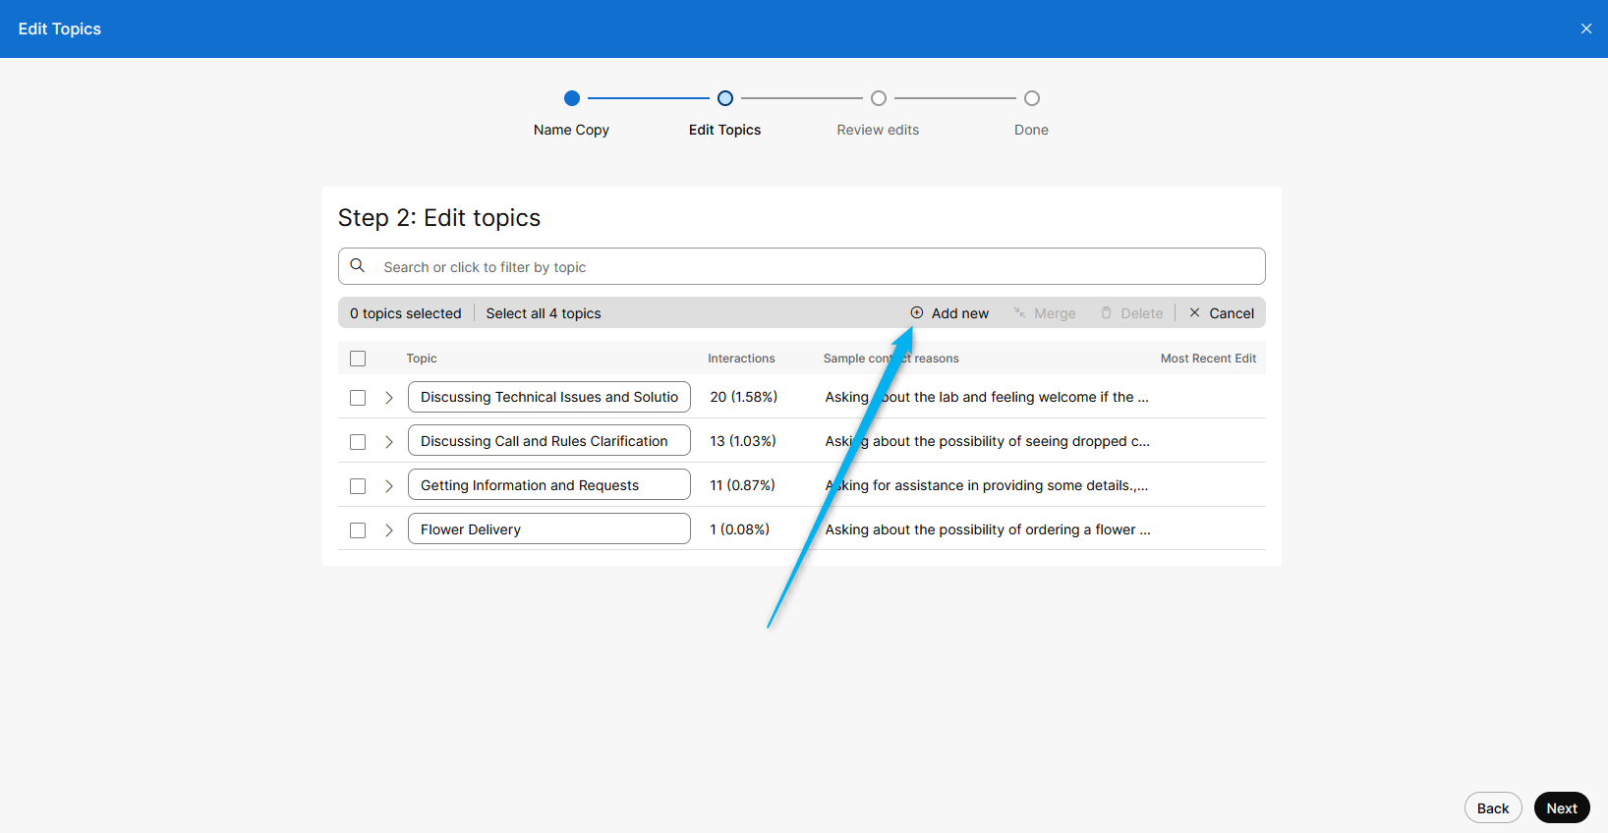1608x833 pixels.
Task: Expand the Discussing Call and Rules row
Action: [x=389, y=442]
